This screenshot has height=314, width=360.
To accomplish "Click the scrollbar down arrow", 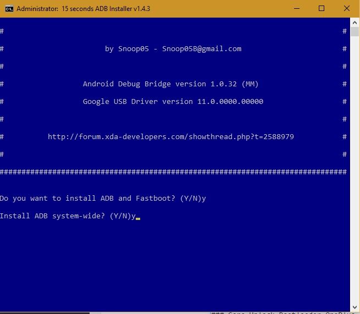I will tap(355, 307).
